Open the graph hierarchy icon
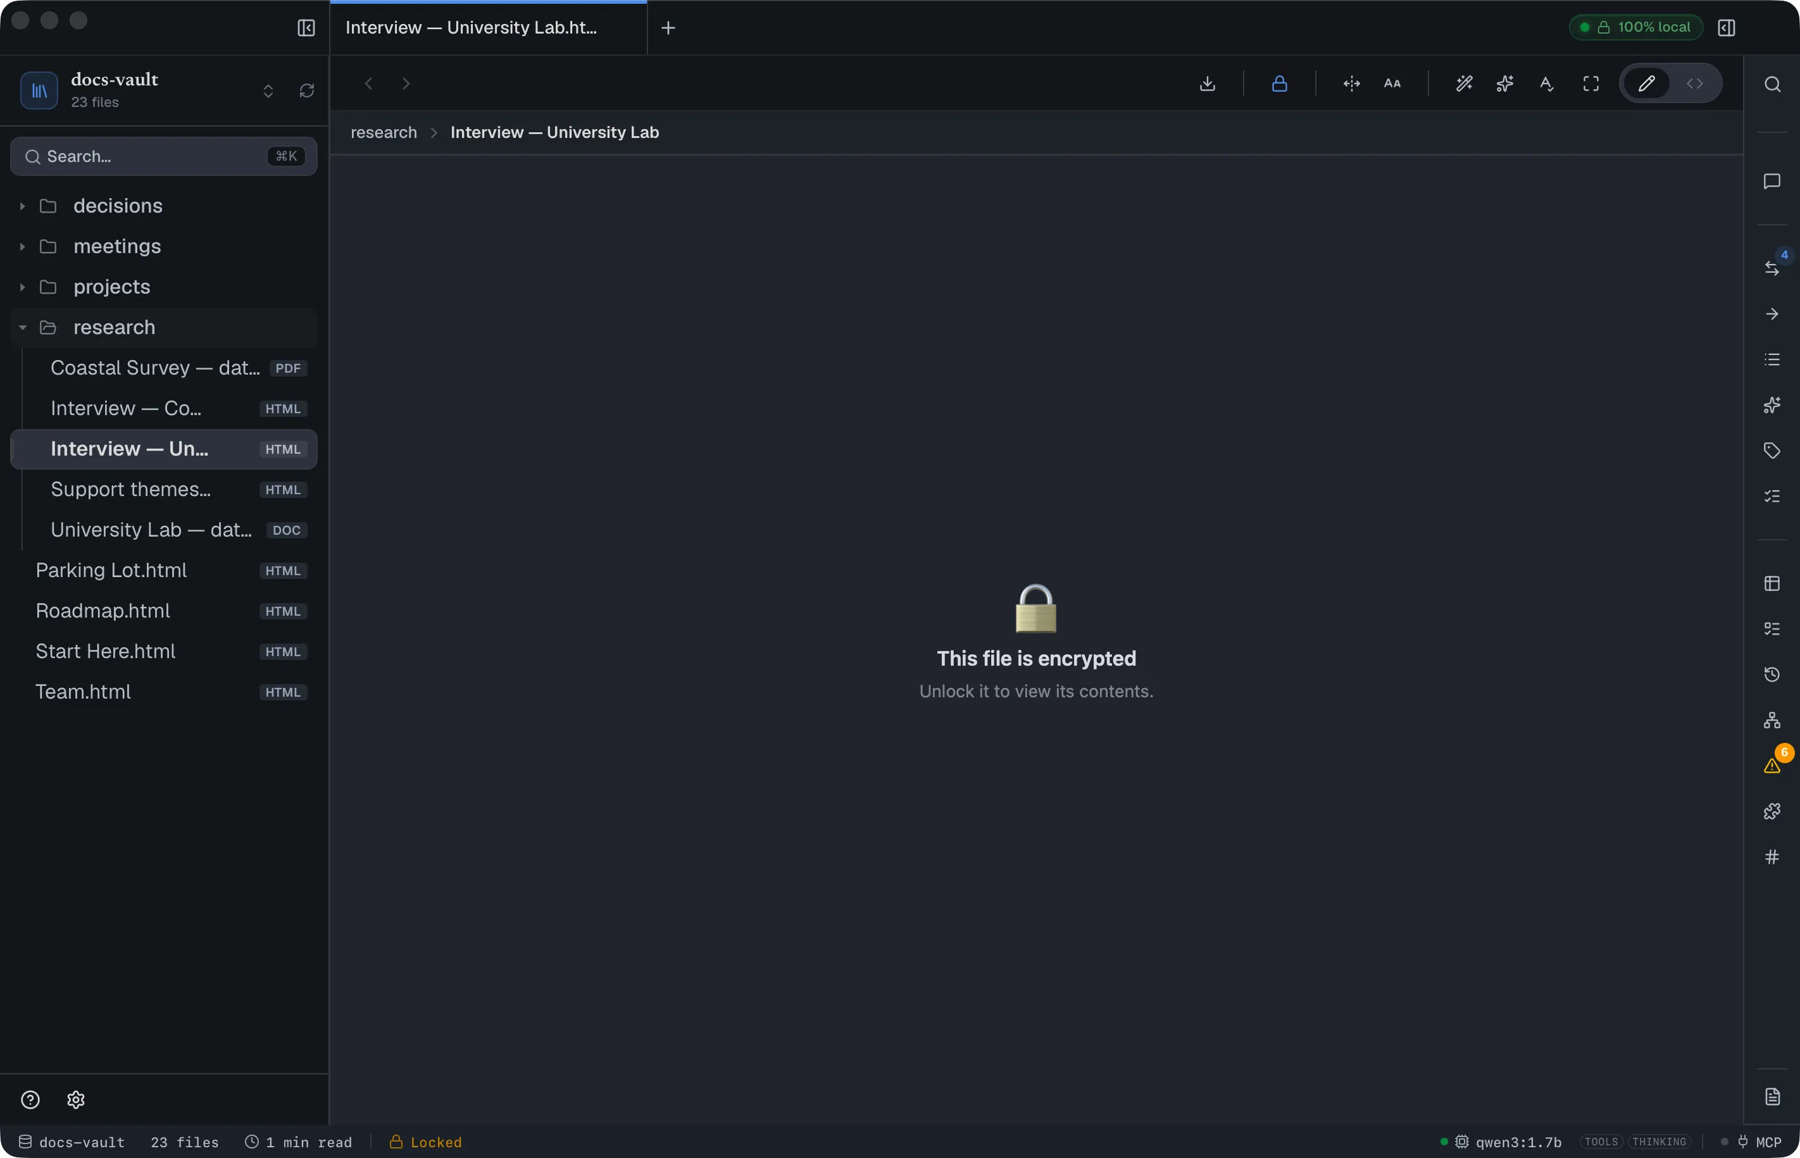The image size is (1800, 1158). (1772, 719)
